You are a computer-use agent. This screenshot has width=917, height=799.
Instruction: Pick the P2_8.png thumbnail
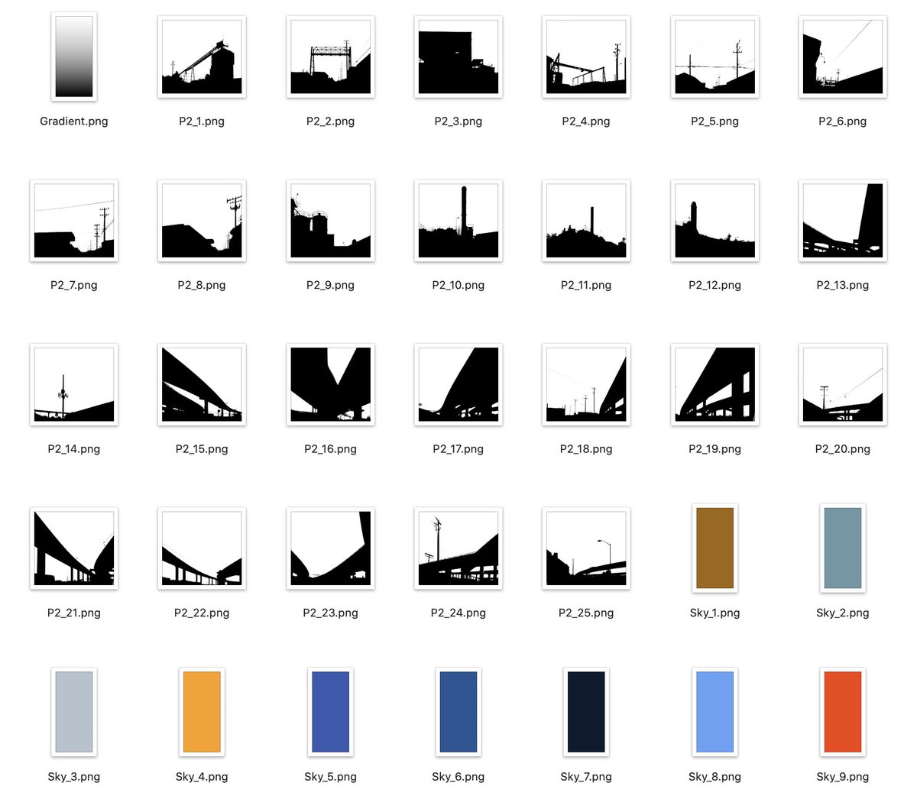[x=202, y=221]
